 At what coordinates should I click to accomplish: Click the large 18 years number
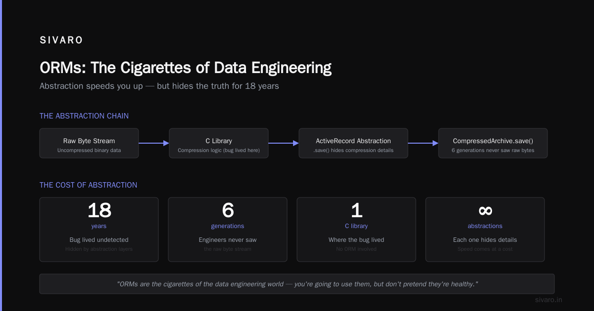point(99,211)
